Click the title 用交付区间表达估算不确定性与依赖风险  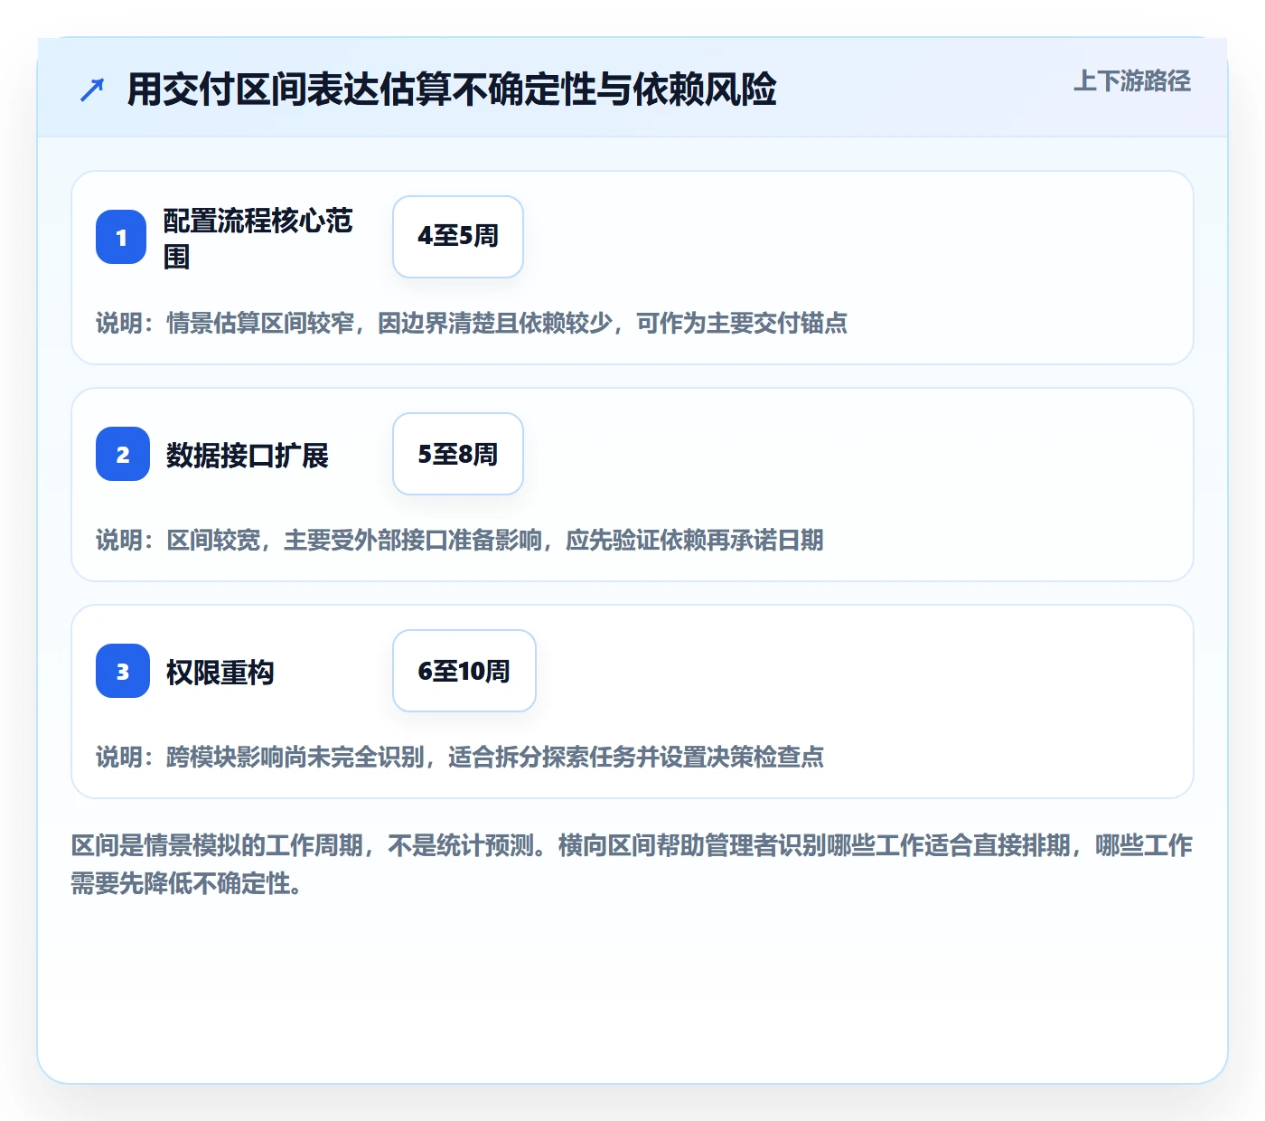(452, 89)
